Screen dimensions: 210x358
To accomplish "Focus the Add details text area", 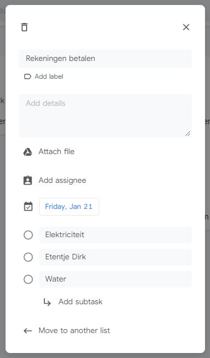I will click(x=105, y=116).
